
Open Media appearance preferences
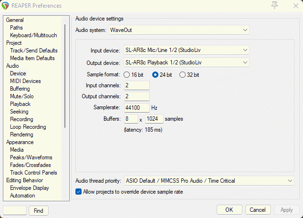point(17,150)
